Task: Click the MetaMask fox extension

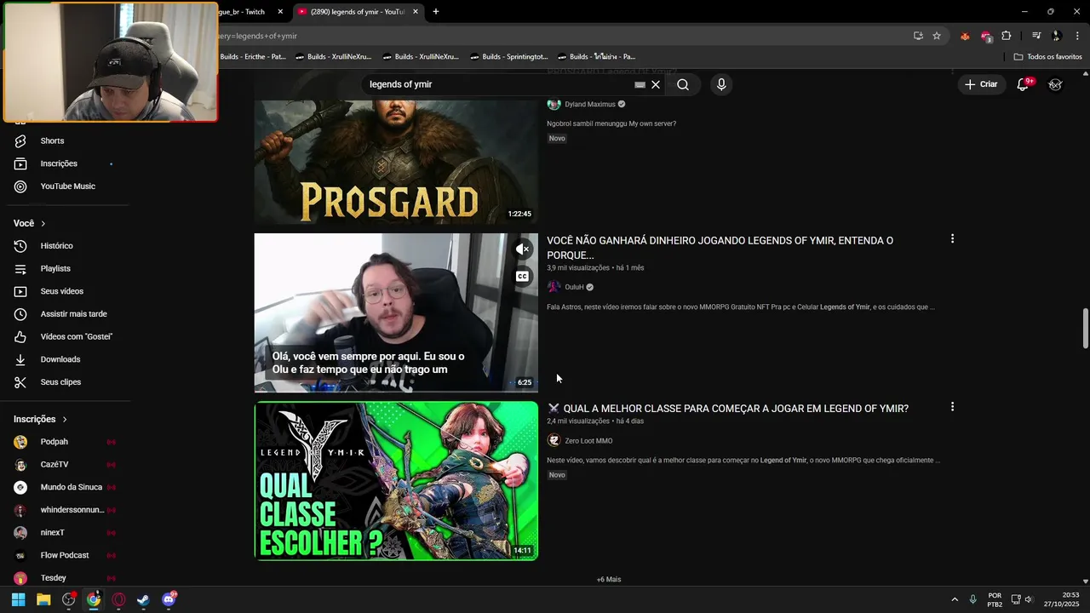Action: (965, 36)
